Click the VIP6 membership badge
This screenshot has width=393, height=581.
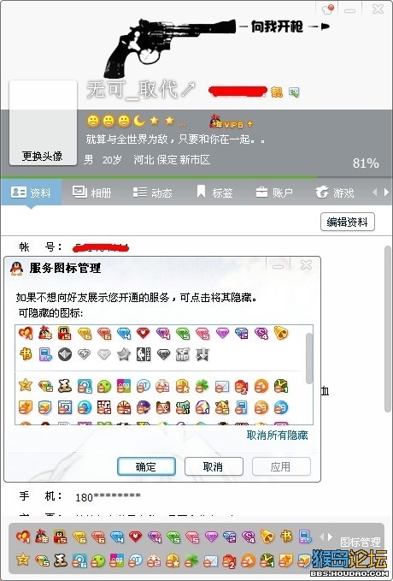226,122
